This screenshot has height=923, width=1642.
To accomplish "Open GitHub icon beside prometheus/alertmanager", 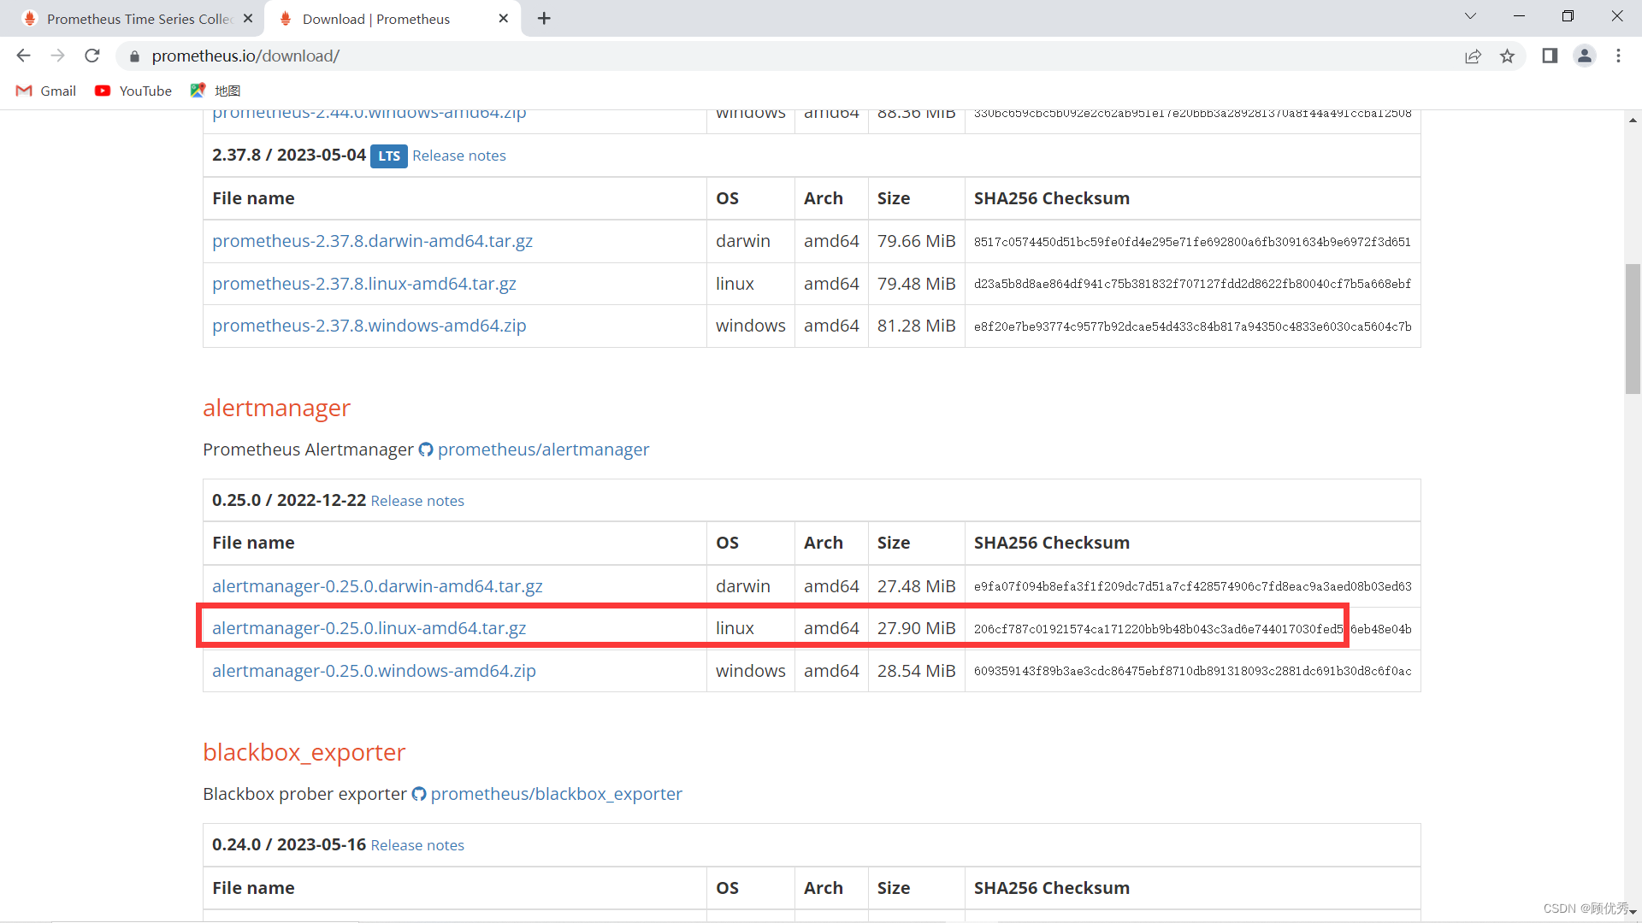I will pos(425,450).
